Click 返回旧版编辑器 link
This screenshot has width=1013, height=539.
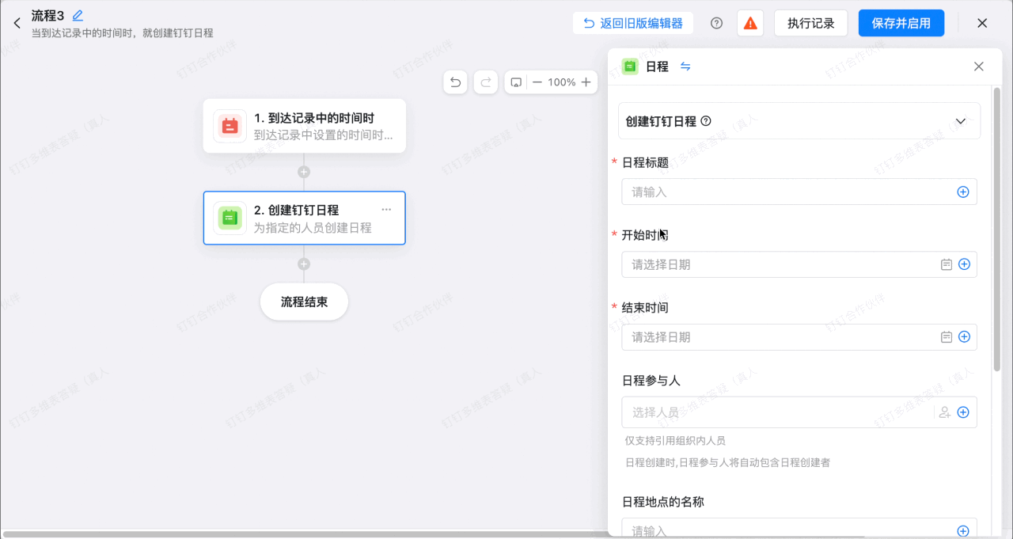click(x=633, y=23)
